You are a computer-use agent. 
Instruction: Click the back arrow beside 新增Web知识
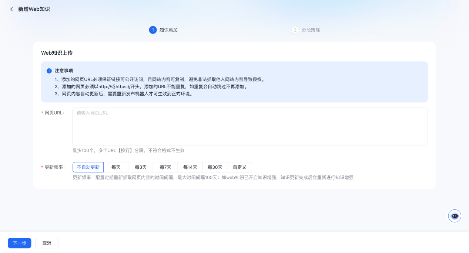[11, 9]
